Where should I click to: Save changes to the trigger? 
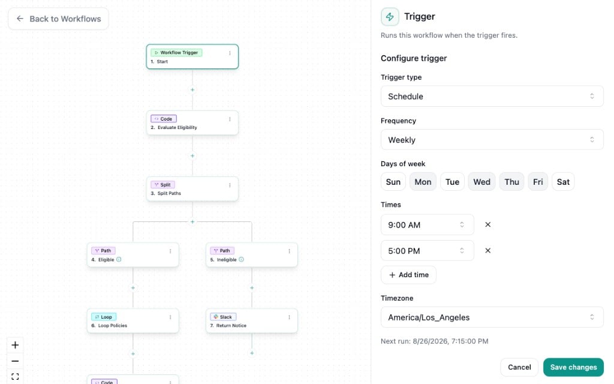pyautogui.click(x=573, y=367)
